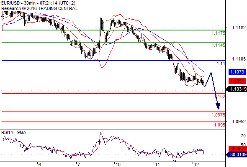Select date marker 10 on time axis

[x=118, y=164]
